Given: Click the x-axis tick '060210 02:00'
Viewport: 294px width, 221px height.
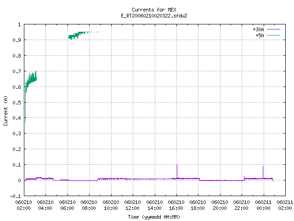Looking at the screenshot, I should (x=23, y=205).
